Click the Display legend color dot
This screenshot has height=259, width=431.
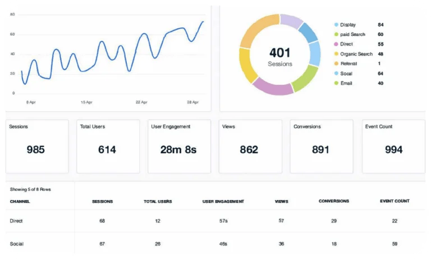[x=336, y=25]
